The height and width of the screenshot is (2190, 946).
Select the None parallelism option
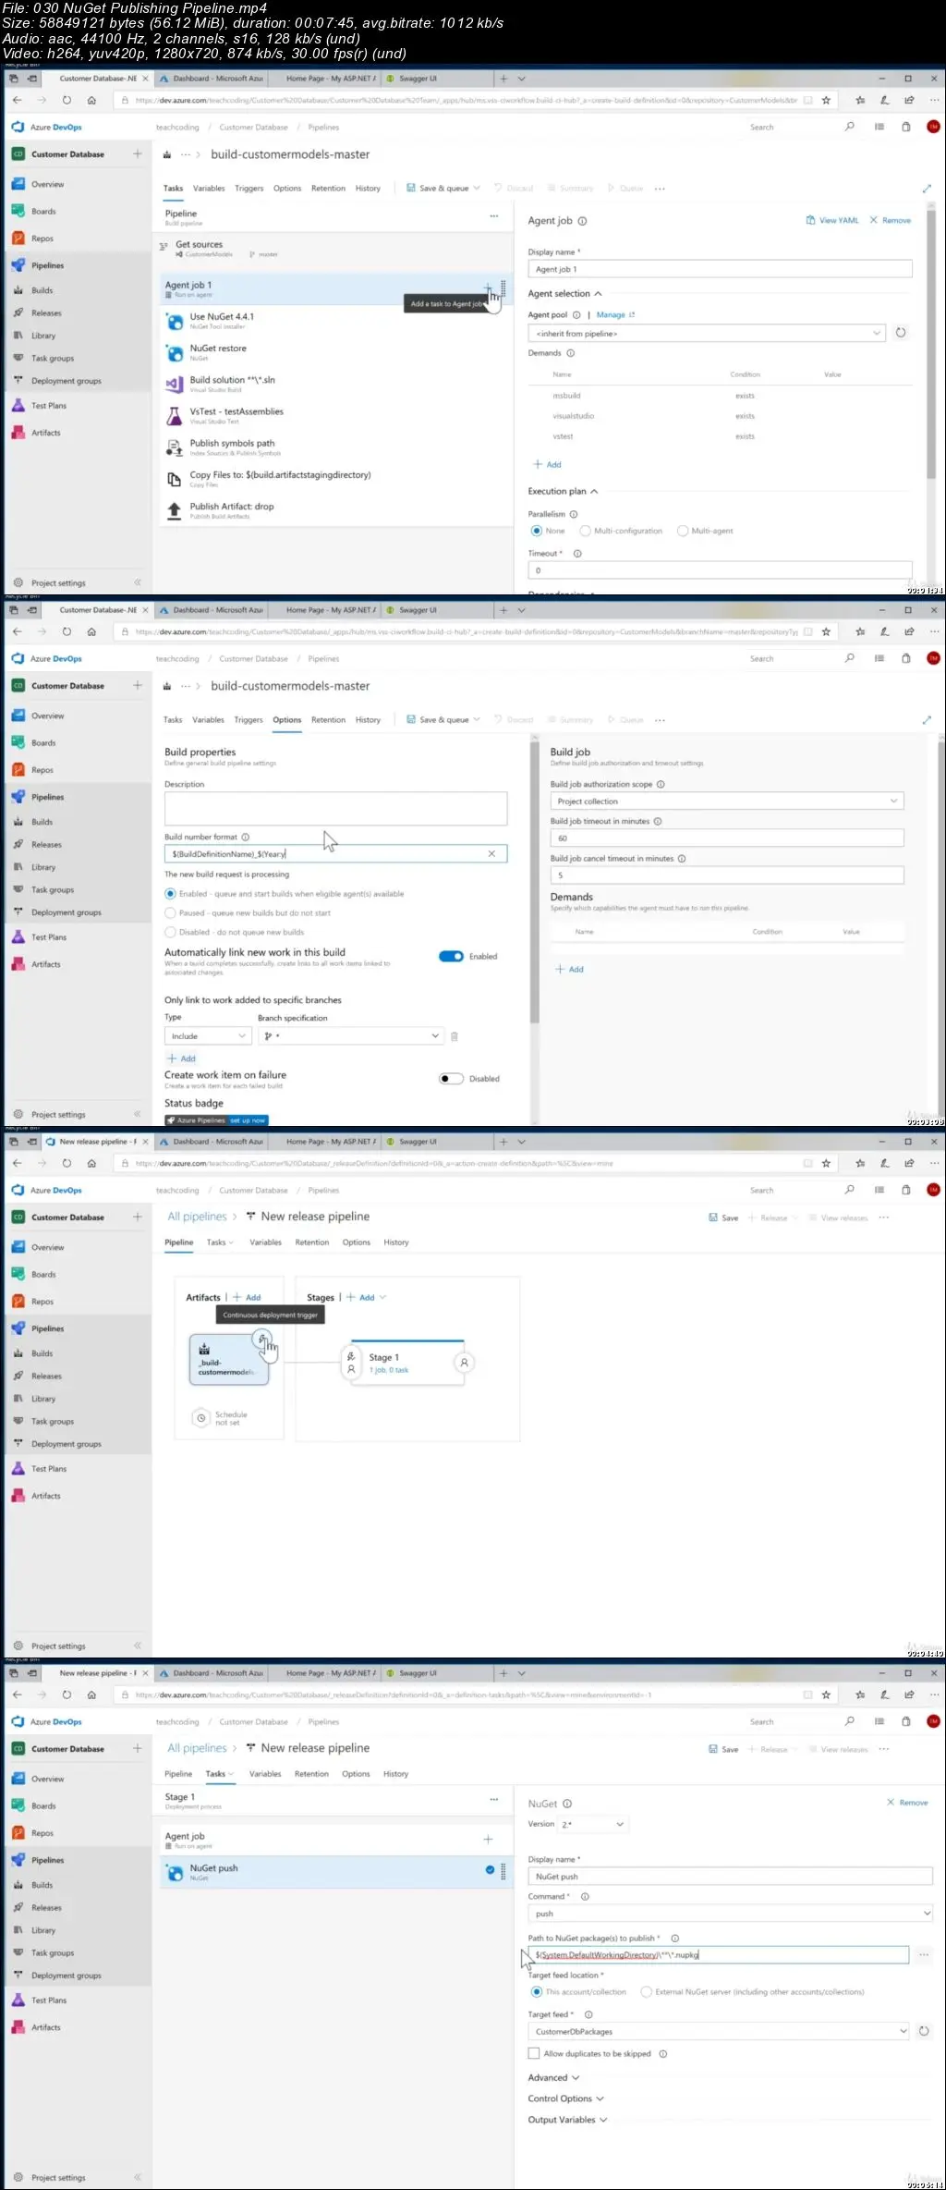[536, 531]
